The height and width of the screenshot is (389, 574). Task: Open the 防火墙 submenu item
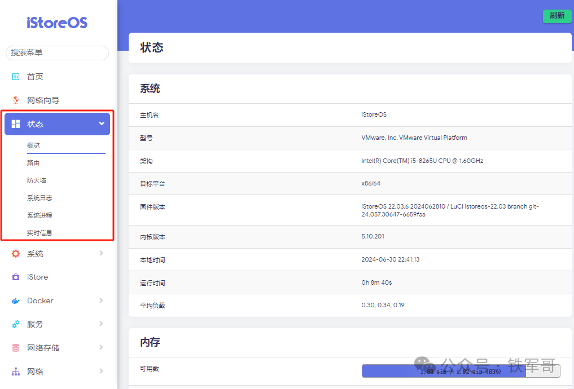37,180
